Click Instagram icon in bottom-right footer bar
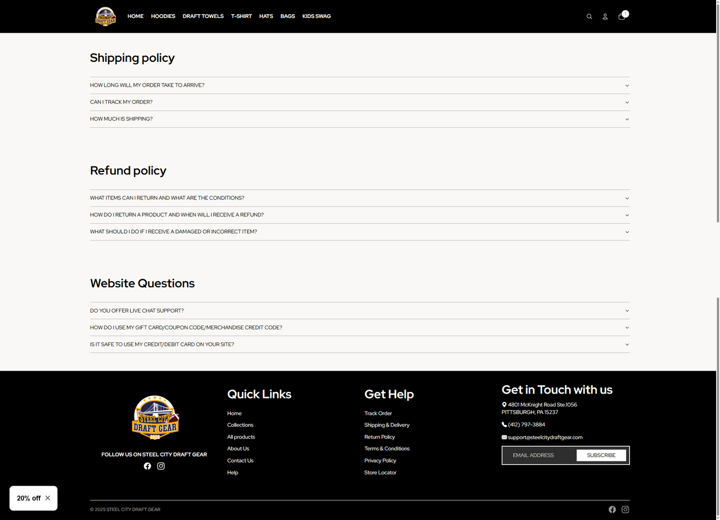The width and height of the screenshot is (720, 520). [x=625, y=509]
